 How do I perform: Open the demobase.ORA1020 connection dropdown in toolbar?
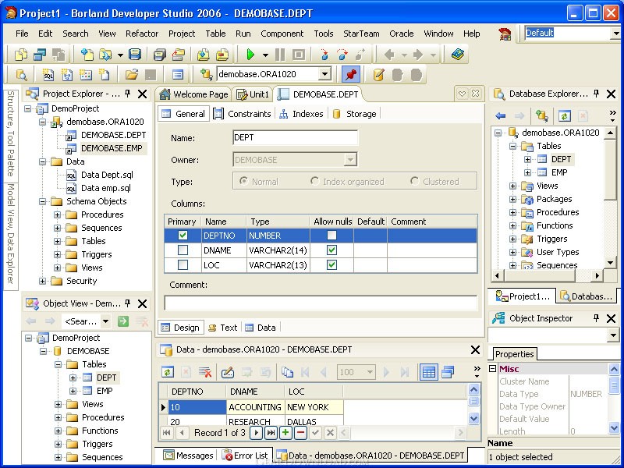point(324,74)
